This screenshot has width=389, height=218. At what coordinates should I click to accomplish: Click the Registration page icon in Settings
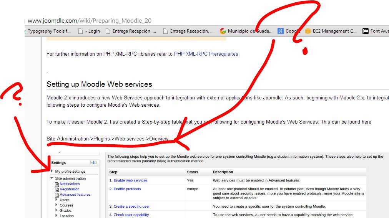(x=57, y=189)
